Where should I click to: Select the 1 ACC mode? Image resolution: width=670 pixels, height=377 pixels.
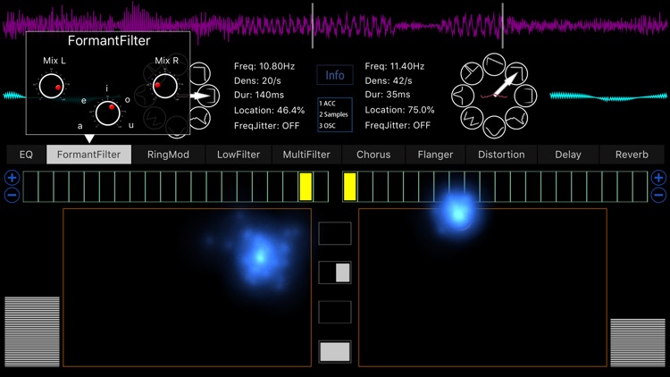pos(328,104)
